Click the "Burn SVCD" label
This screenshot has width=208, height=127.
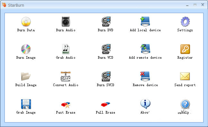106,85
